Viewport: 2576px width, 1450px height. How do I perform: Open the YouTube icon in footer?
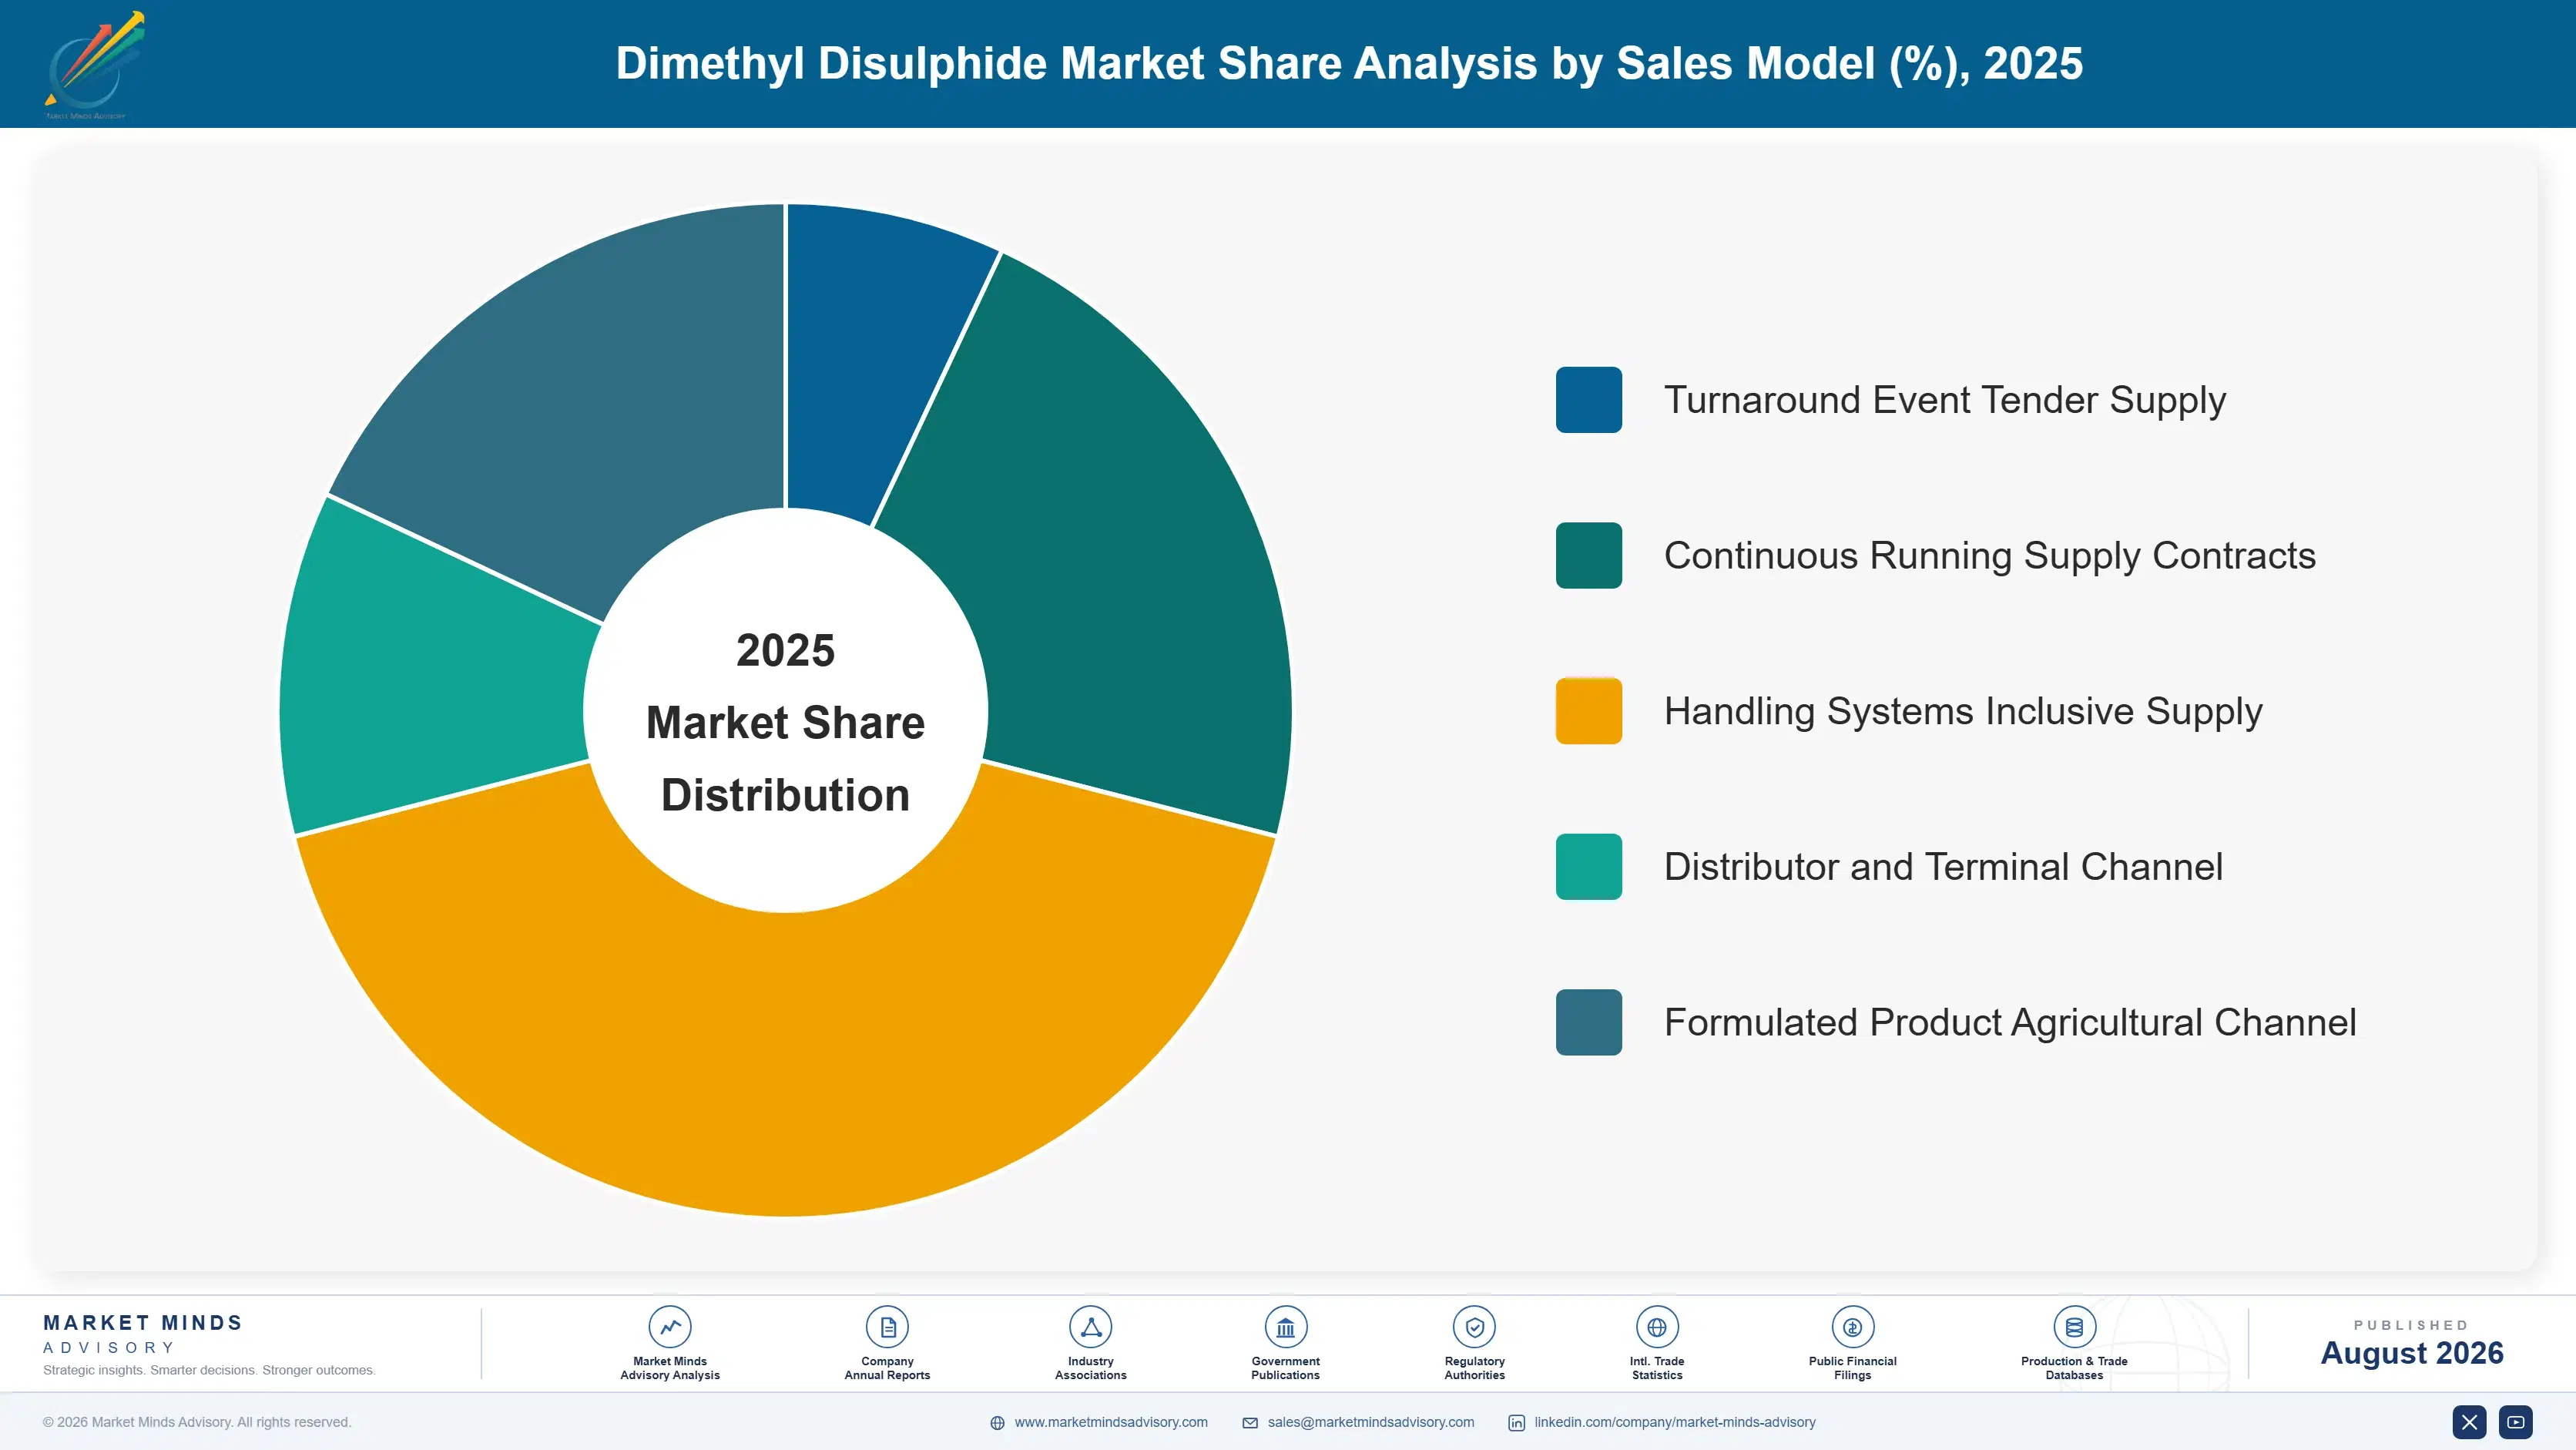[x=2516, y=1422]
